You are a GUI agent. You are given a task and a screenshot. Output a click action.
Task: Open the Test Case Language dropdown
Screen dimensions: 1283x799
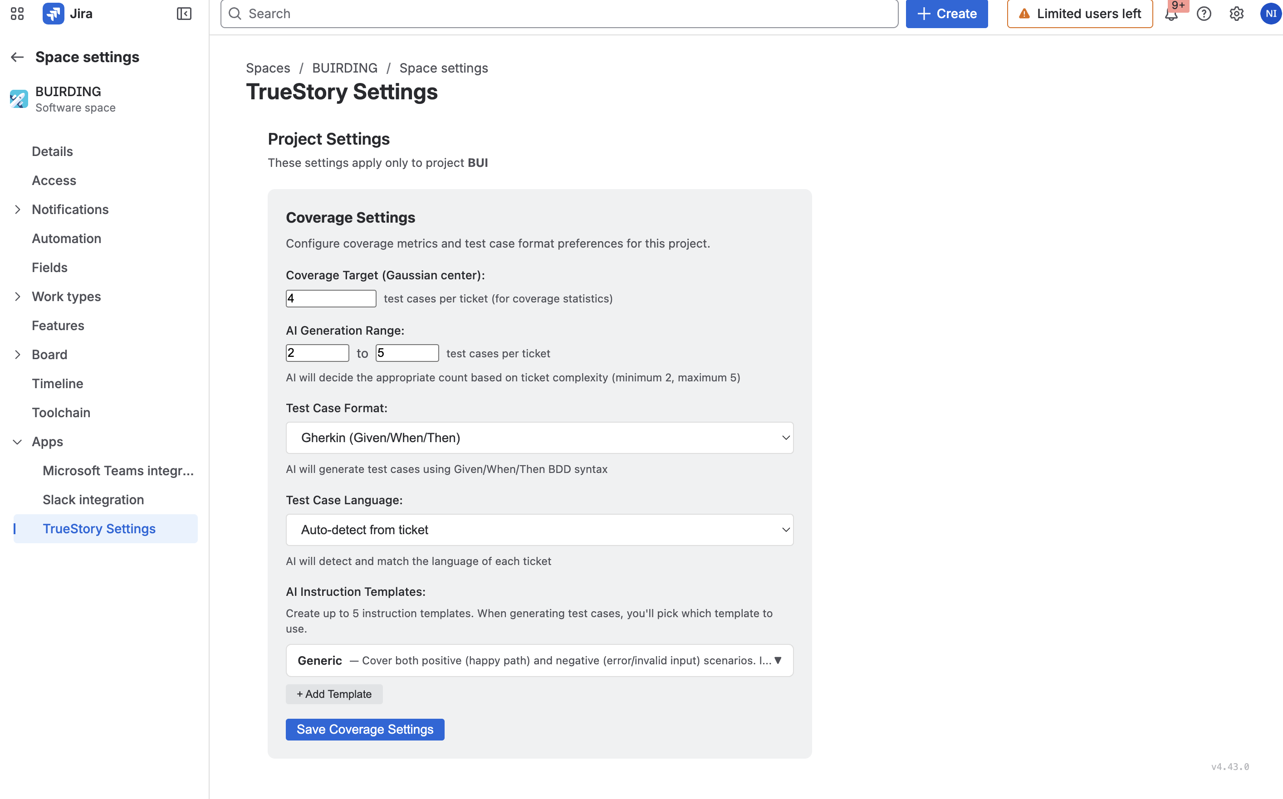[x=539, y=530]
